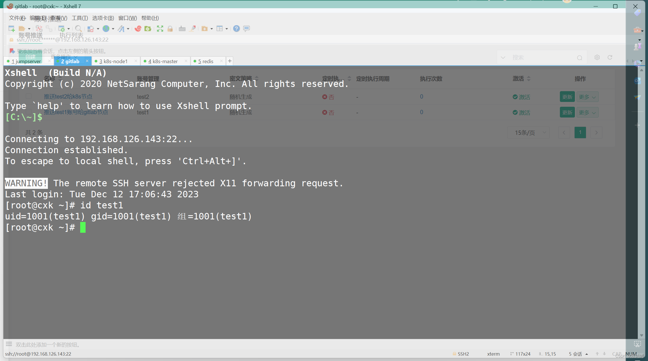Viewport: 648px width, 361px height.
Task: Add a new tab with plus button
Action: click(x=230, y=61)
